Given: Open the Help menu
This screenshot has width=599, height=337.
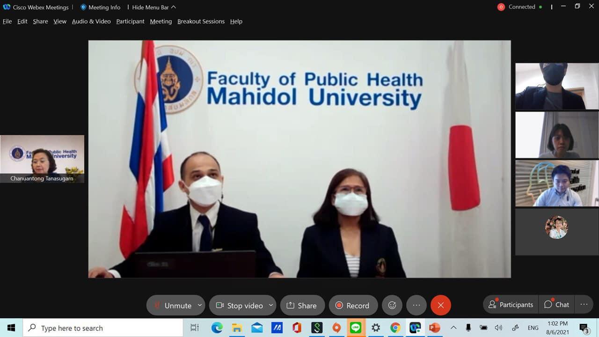Looking at the screenshot, I should coord(236,22).
